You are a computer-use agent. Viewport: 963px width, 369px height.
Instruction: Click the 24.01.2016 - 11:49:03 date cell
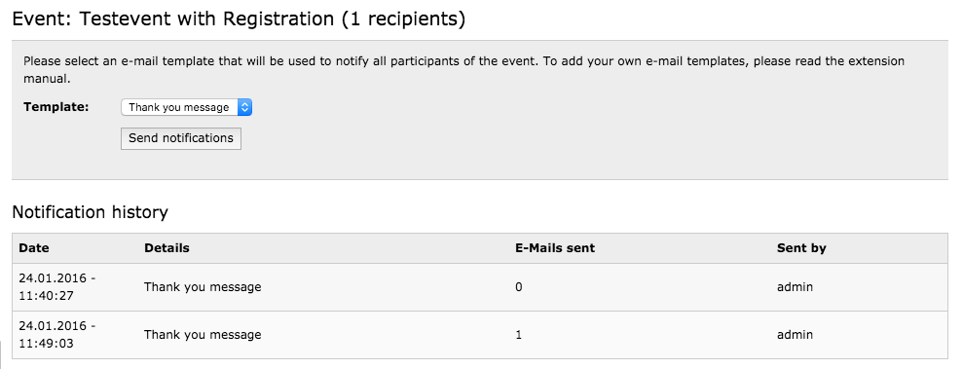click(x=57, y=335)
